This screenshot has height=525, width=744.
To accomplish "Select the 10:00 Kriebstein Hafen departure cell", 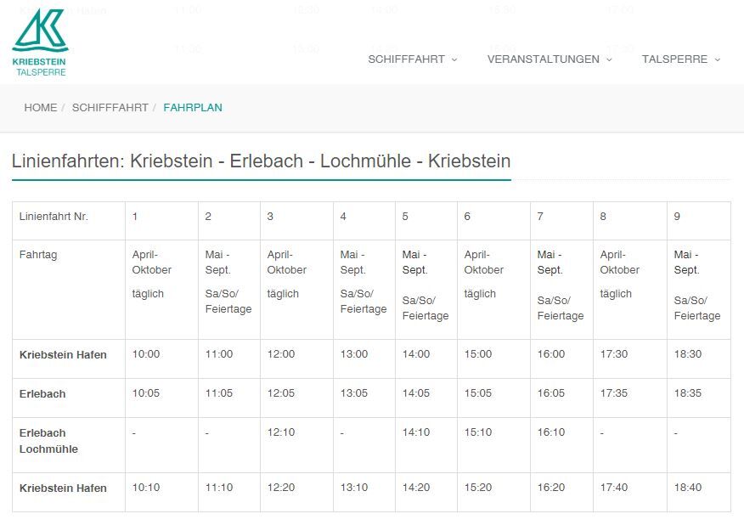I will tap(146, 354).
